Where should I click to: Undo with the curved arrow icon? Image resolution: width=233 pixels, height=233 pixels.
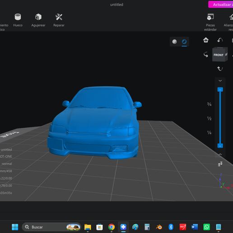220,40
